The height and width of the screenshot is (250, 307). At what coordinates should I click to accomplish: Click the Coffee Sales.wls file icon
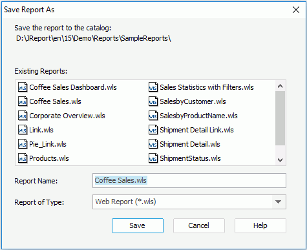click(23, 101)
